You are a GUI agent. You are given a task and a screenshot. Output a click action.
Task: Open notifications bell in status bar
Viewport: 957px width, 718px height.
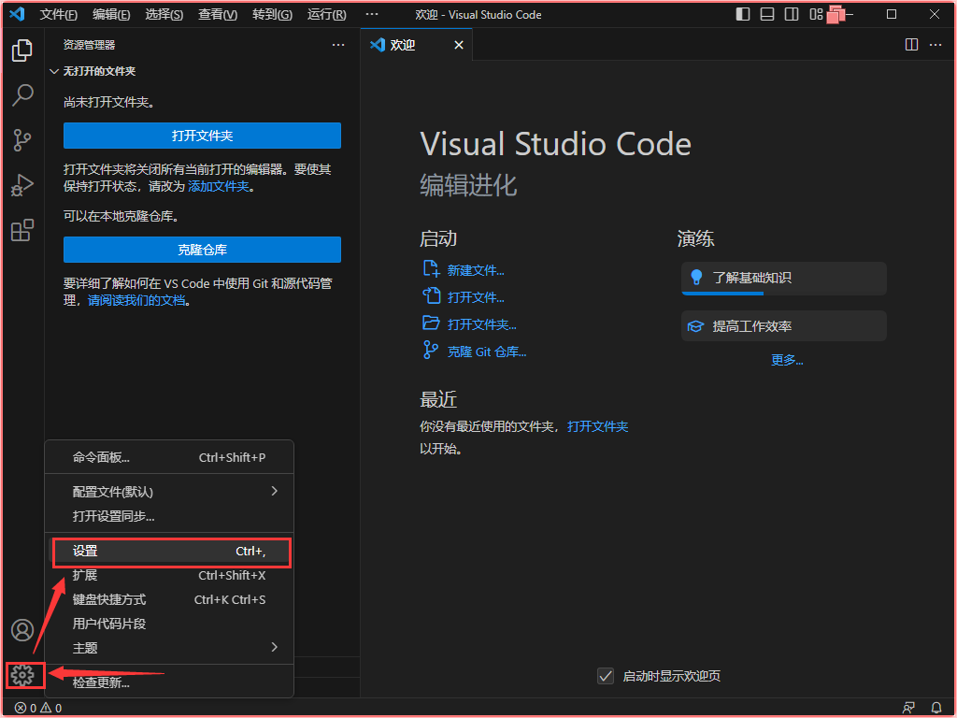[936, 708]
